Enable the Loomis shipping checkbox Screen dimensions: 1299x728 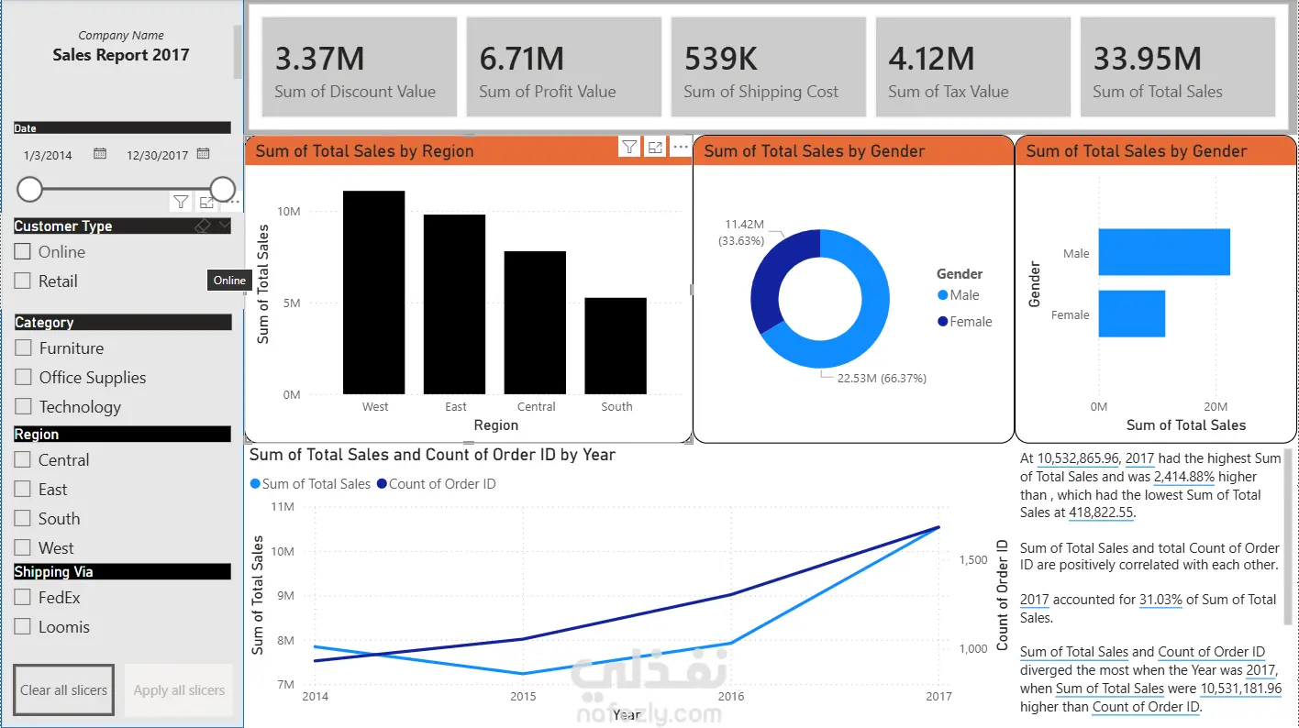coord(23,627)
